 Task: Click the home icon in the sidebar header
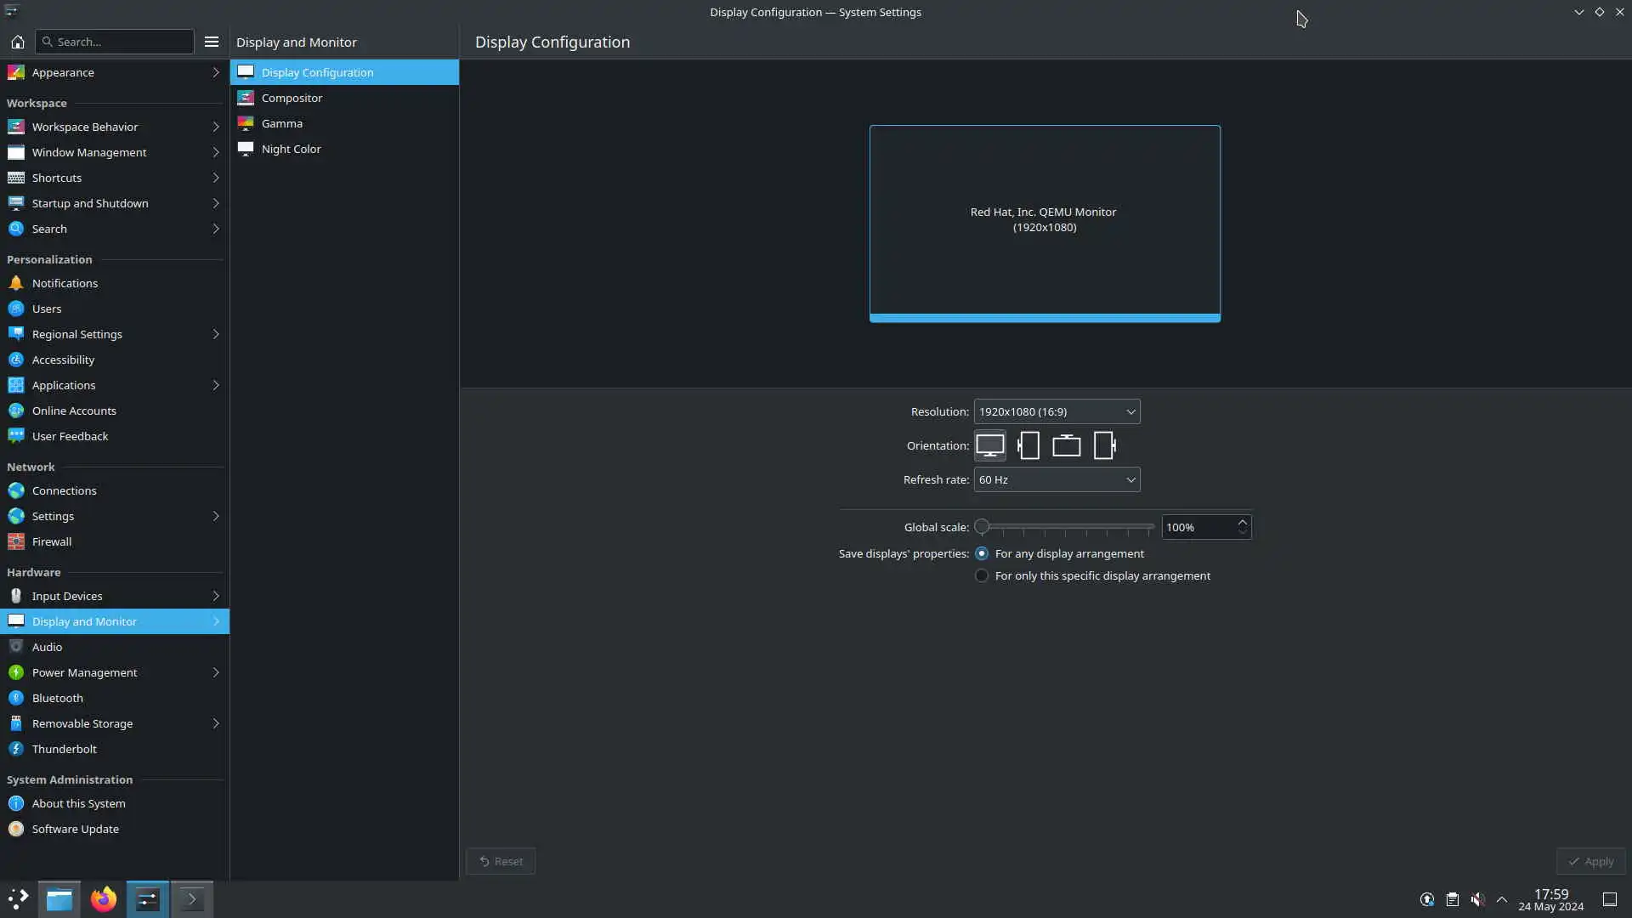17,42
